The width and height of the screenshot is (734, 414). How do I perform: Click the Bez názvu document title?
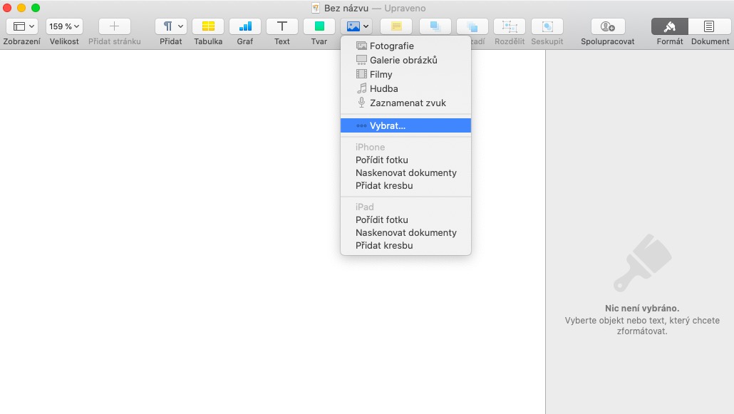(x=346, y=8)
